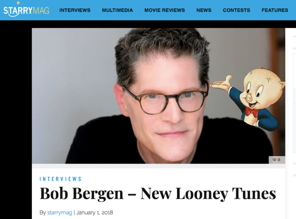Screen dimensions: 296x219
Task: Click the hatched divider strip below the featured image
Action: [x=158, y=166]
